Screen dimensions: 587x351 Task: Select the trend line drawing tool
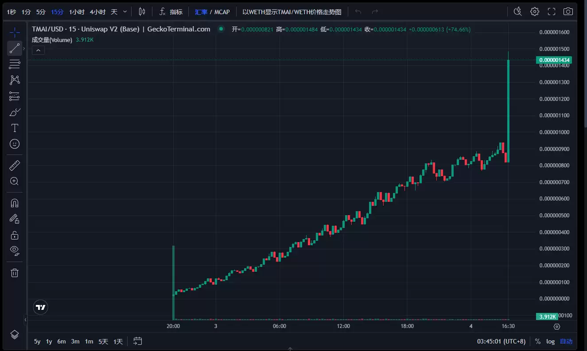click(x=15, y=48)
